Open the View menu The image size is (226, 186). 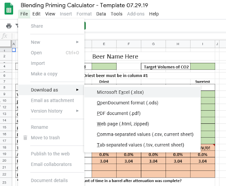tap(50, 14)
